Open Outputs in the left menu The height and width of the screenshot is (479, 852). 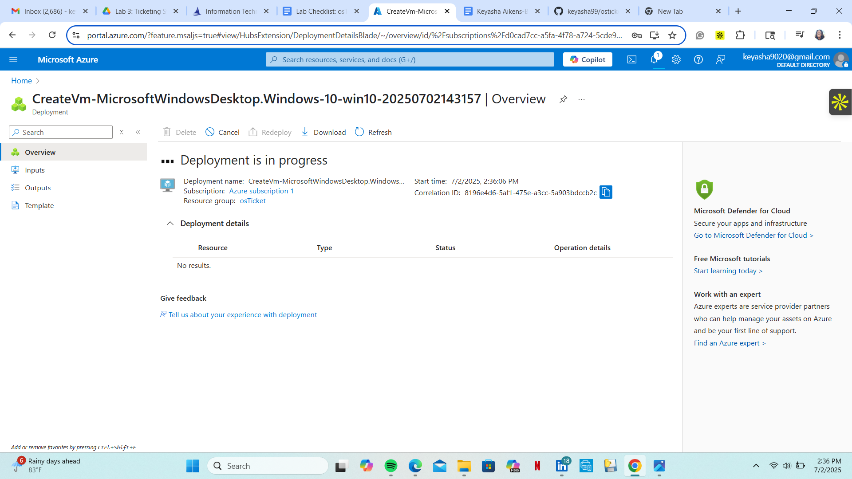coord(74,188)
